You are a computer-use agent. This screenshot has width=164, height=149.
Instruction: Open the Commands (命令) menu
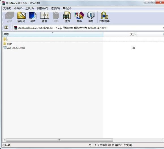click(18, 8)
